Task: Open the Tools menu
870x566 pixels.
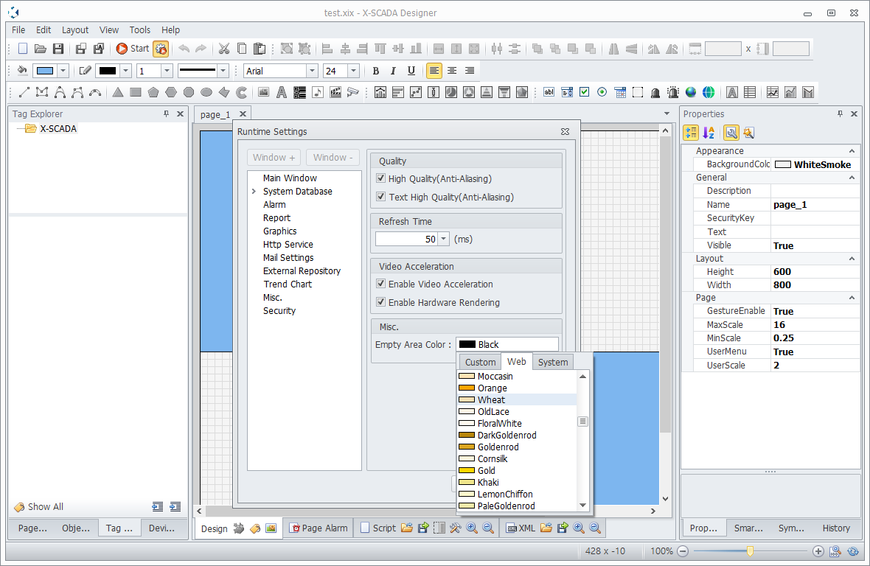Action: [x=140, y=30]
